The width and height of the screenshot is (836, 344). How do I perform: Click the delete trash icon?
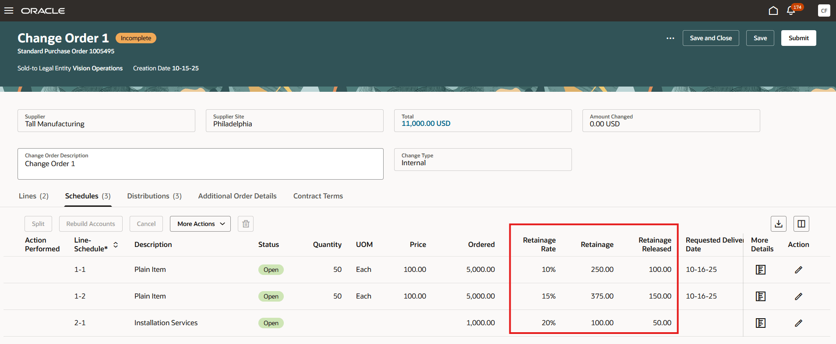(246, 224)
